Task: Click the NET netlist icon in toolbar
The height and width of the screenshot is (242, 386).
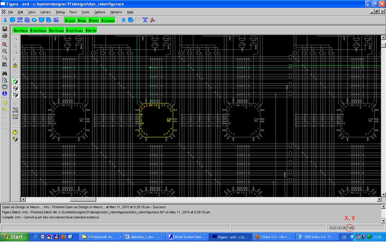Action: (56, 20)
